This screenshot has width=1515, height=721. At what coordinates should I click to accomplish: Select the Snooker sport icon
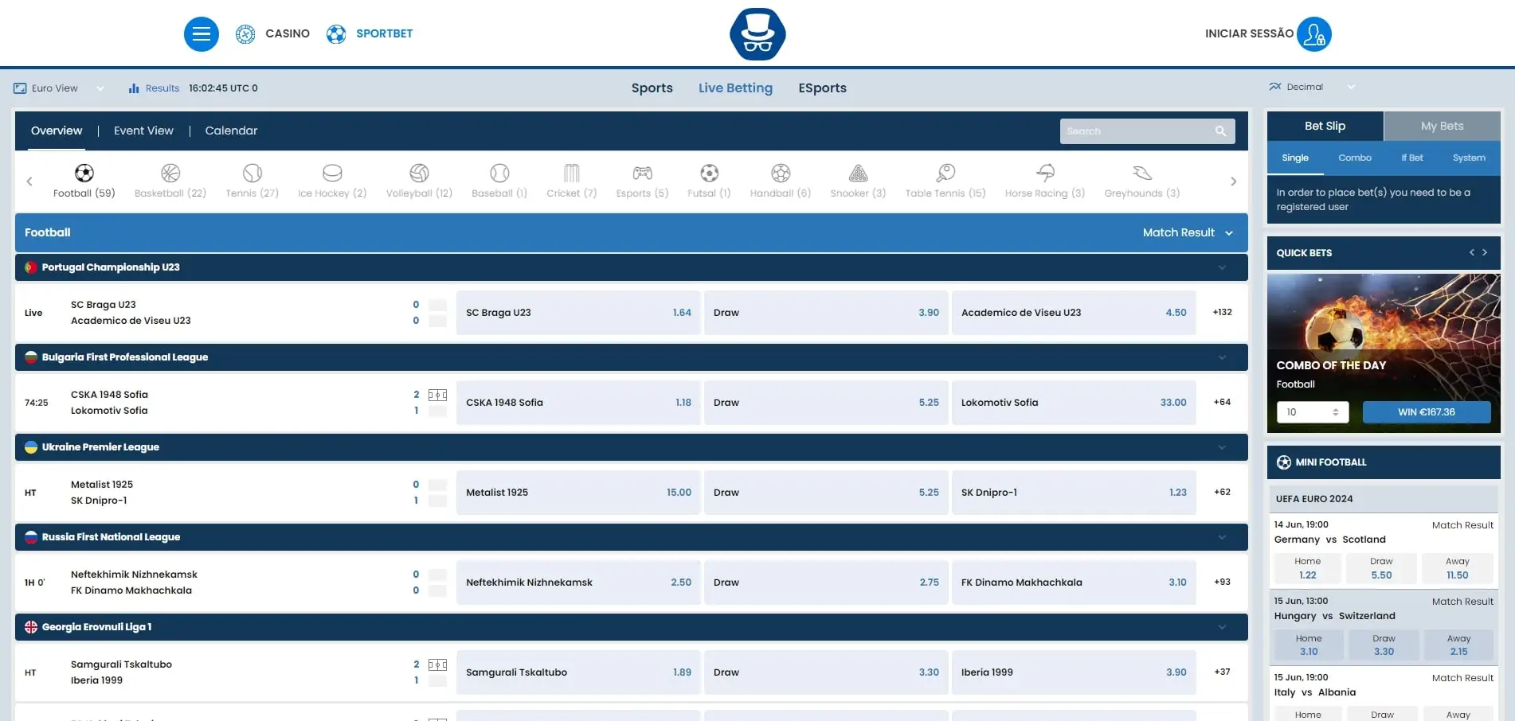coord(858,173)
